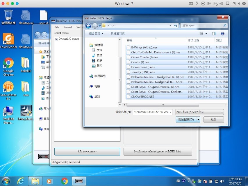248x186 pixels.
Task: Toggle the Original 30 games checkbox
Action: click(x=56, y=39)
